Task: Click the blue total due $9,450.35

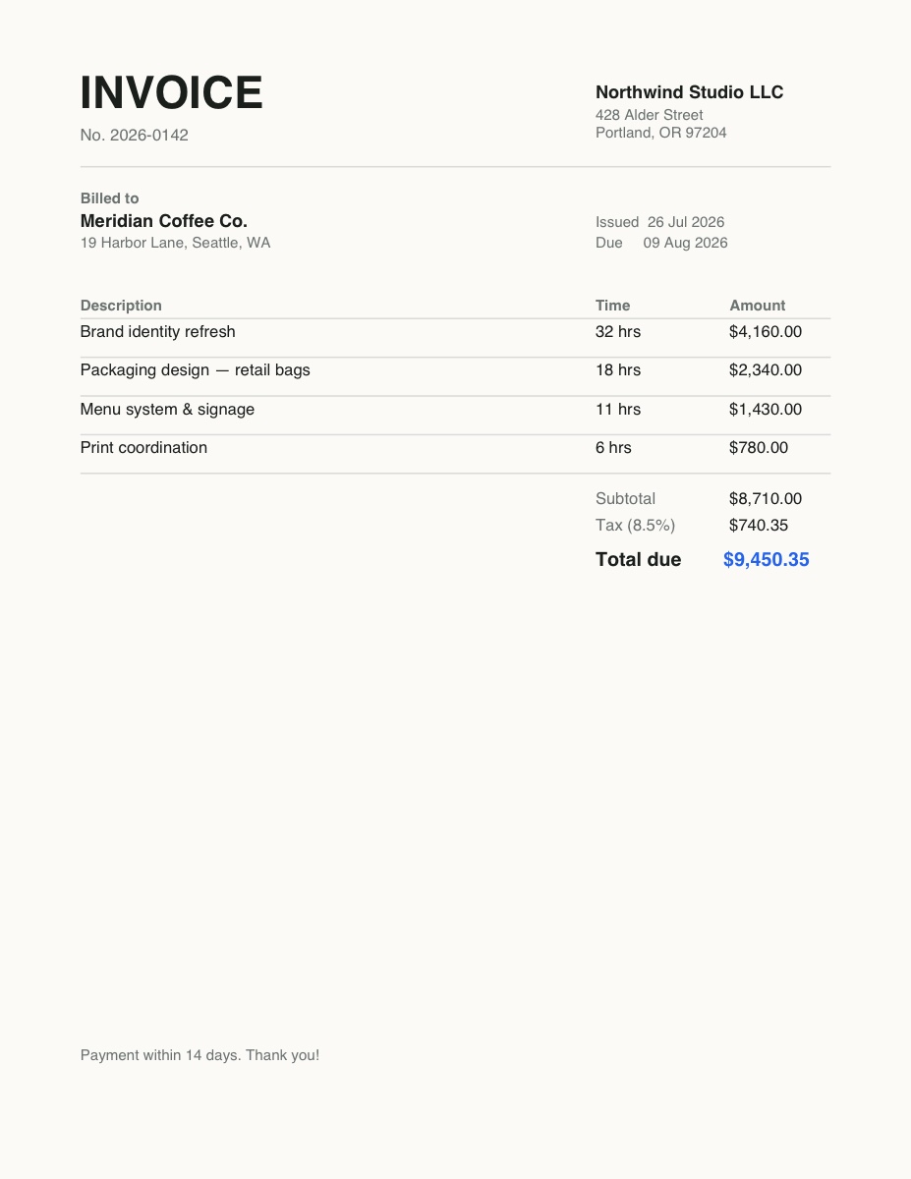Action: 767,560
